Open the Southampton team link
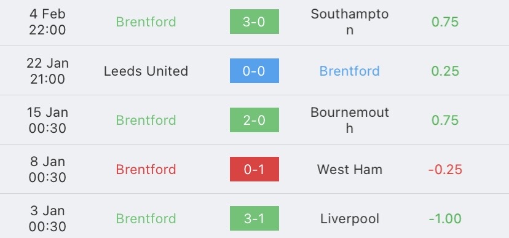This screenshot has height=238, width=509. pyautogui.click(x=350, y=22)
